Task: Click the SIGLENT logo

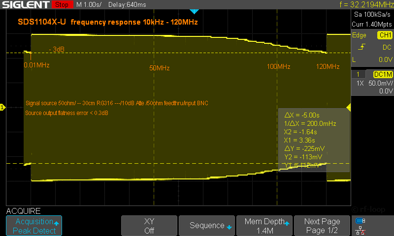Action: (x=26, y=4)
